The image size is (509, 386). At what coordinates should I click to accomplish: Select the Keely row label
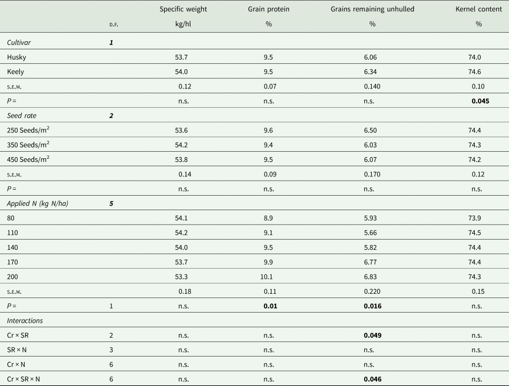[16, 71]
